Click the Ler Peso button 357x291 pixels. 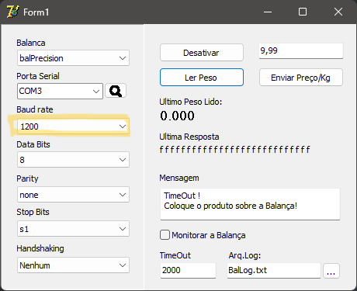pyautogui.click(x=202, y=78)
